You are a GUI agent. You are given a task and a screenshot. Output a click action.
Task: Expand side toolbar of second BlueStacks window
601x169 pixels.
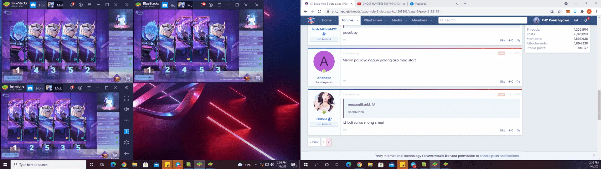257,5
